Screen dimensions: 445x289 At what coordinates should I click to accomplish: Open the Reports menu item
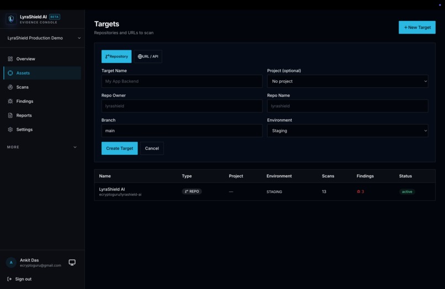tap(43, 115)
